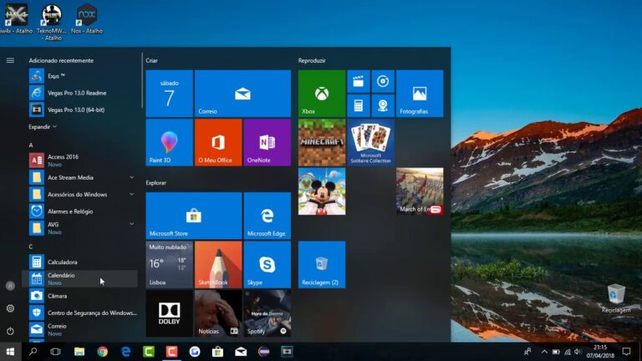Screen dimensions: 642x361
Task: Show hidden system tray icons
Action: [544, 352]
